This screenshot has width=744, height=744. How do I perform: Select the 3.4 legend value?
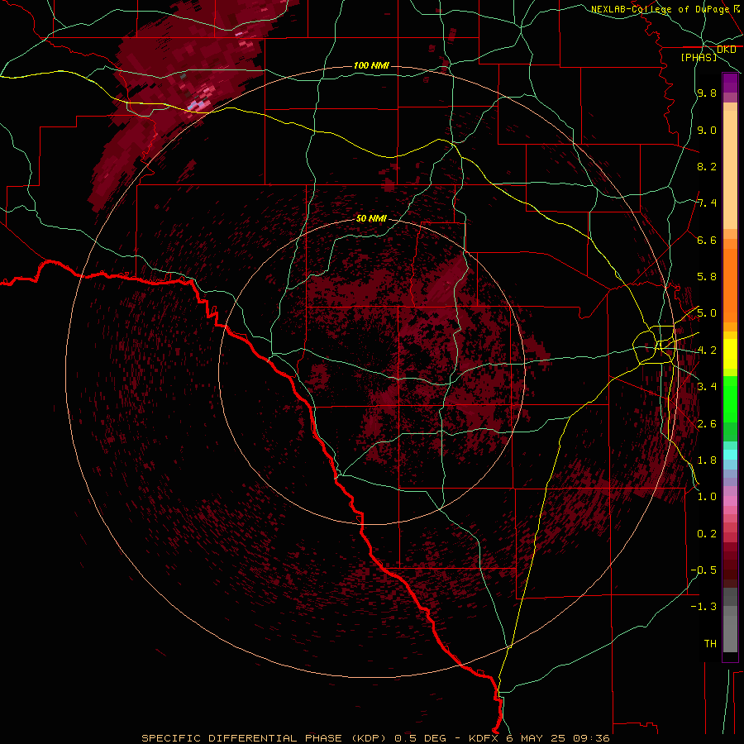tap(707, 387)
